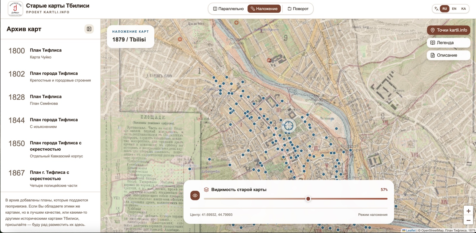Select 1828 План Тифлиса Семёнова map

coord(50,100)
